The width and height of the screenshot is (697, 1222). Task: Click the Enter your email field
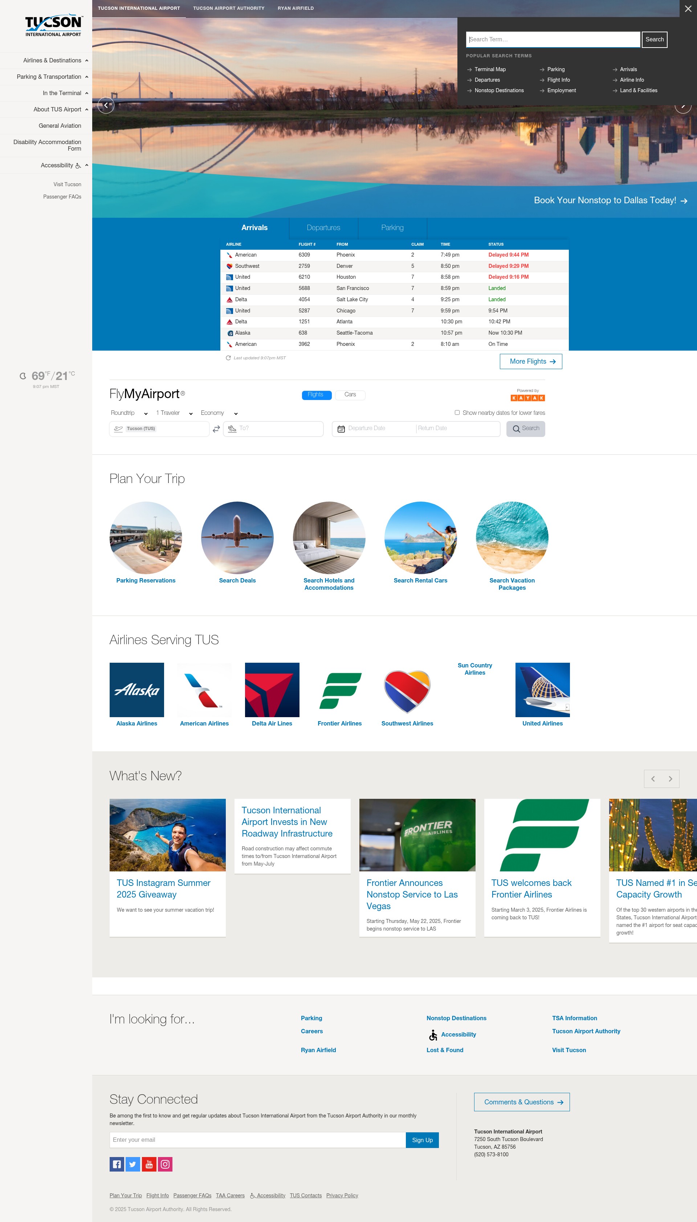257,1140
